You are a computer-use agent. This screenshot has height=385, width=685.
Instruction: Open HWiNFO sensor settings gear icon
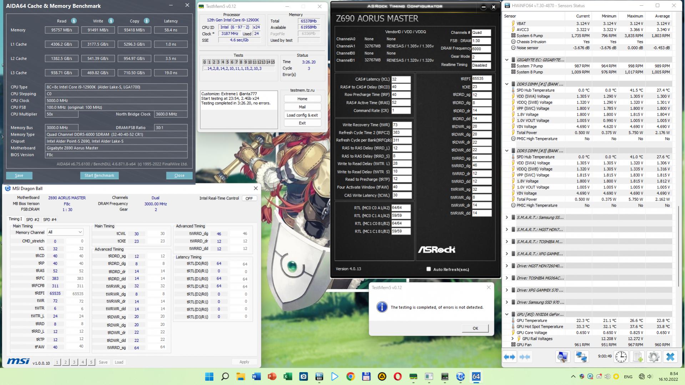pyautogui.click(x=654, y=357)
